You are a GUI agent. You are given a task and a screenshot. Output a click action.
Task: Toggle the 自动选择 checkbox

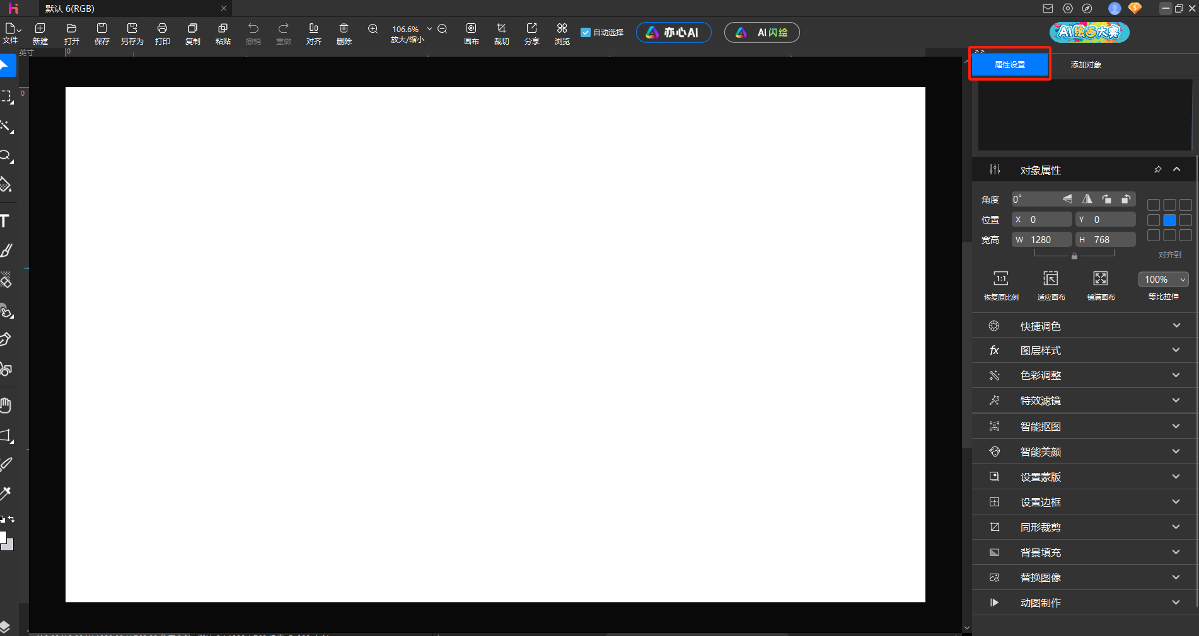pos(586,33)
